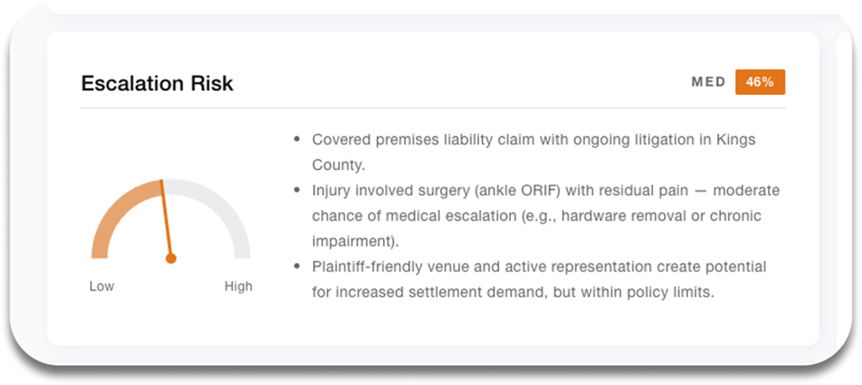Screen dimensions: 862x385
Task: Click the bullet dot before 'Injury involved'
Action: tap(296, 191)
